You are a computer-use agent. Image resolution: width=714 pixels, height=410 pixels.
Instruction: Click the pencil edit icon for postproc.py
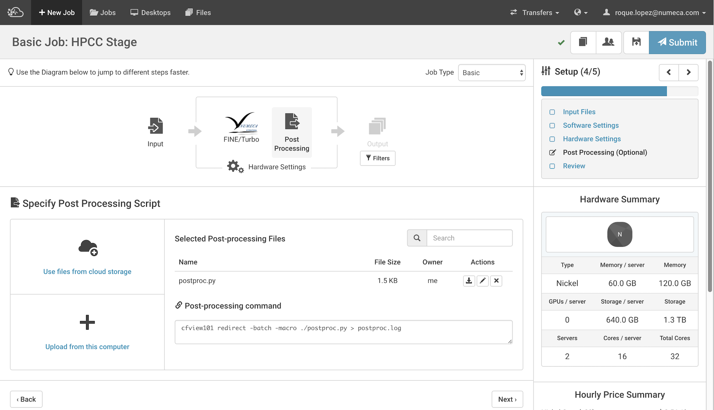482,281
